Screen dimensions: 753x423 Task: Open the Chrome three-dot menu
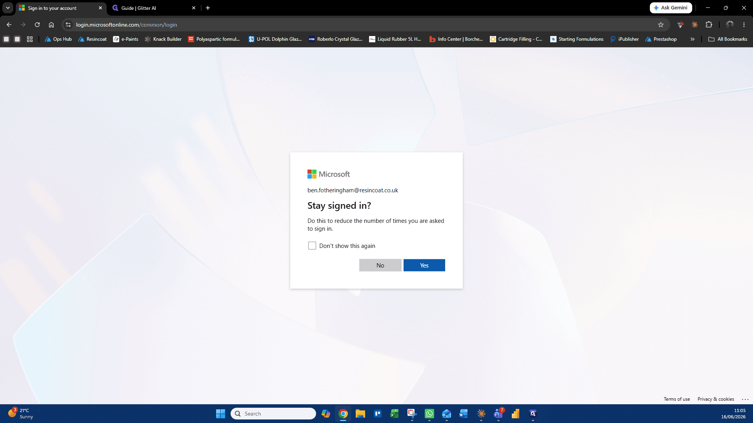[x=744, y=25]
